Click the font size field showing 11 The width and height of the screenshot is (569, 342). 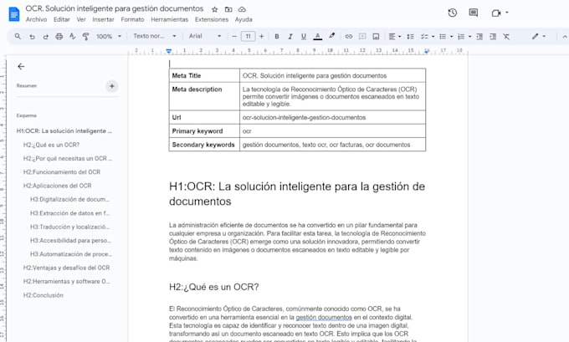249,36
